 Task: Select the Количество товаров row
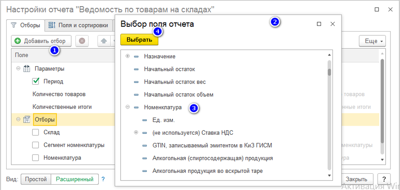[59, 94]
